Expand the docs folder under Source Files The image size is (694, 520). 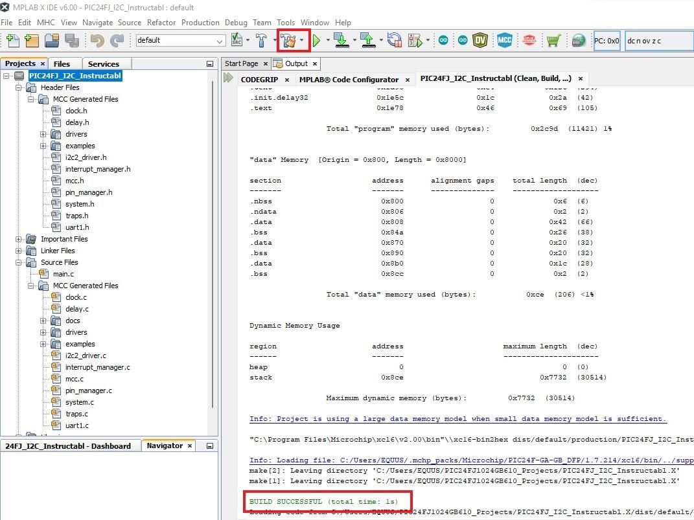pyautogui.click(x=43, y=321)
